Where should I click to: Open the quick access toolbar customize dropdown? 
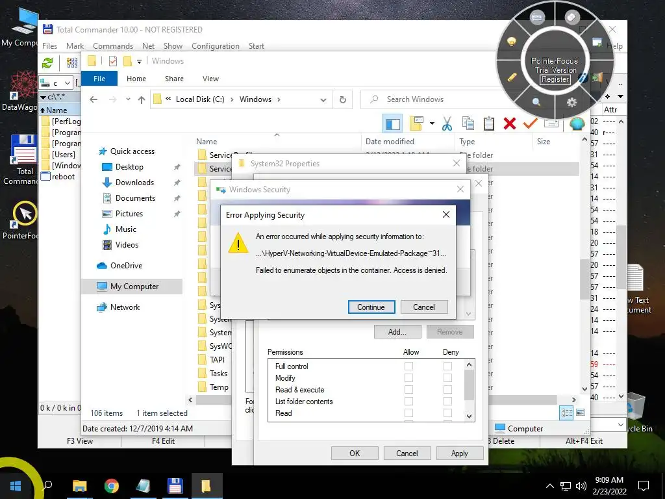139,62
